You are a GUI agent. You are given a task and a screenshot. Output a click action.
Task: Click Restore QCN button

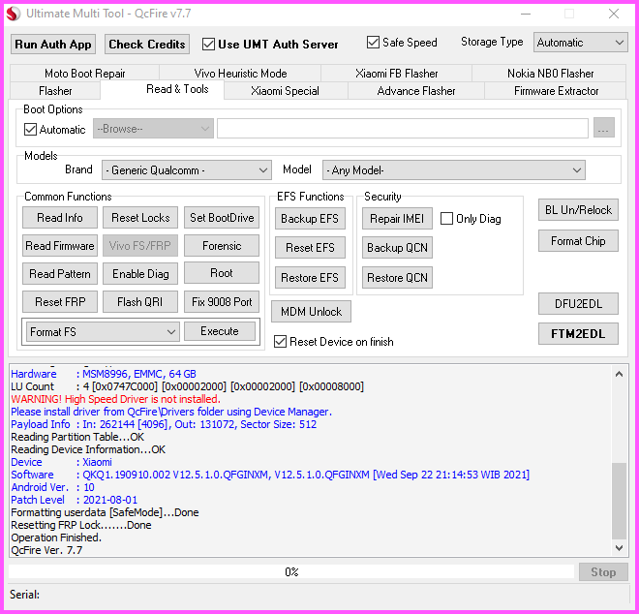[397, 278]
